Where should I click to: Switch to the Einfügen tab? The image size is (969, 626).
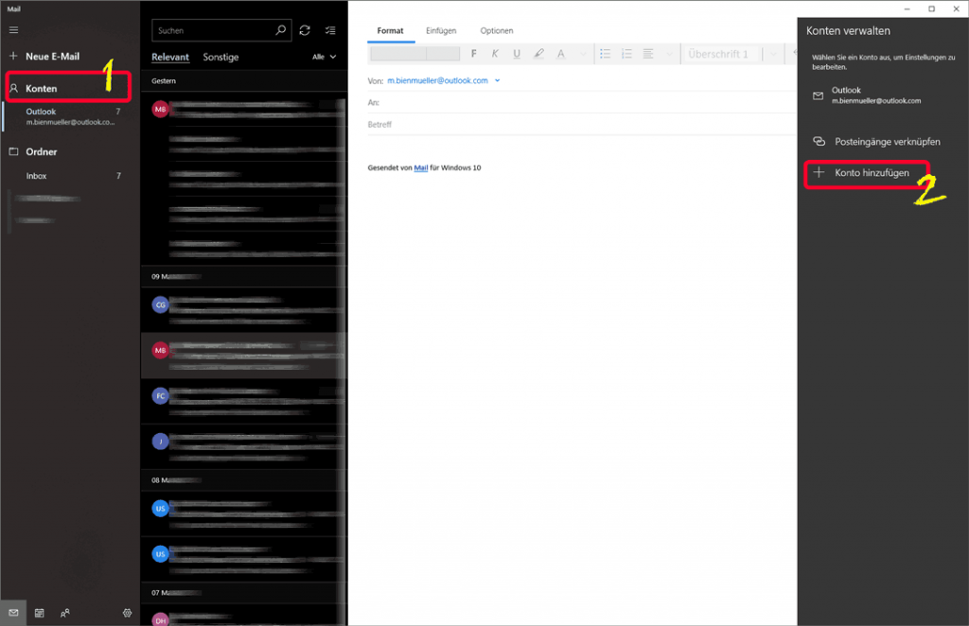click(440, 31)
